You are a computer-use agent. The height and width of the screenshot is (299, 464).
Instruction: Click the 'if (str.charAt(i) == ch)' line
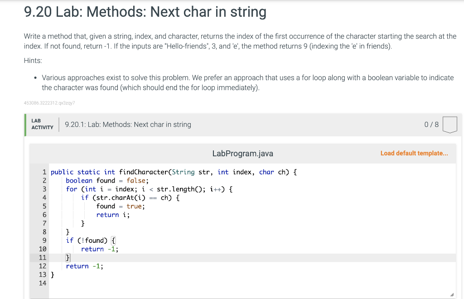130,198
